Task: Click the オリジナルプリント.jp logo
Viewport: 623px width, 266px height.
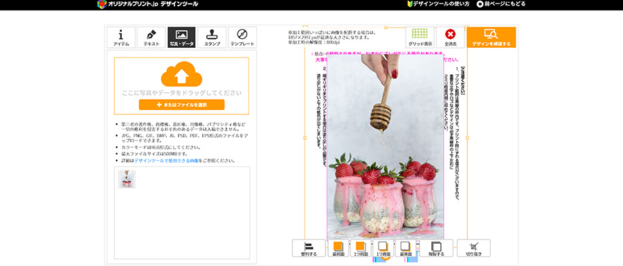Action: [x=147, y=4]
